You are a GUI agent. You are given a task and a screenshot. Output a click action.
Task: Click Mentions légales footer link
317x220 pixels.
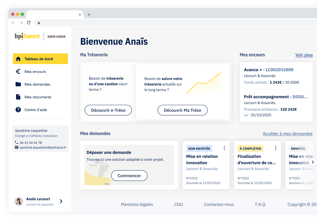point(137,204)
